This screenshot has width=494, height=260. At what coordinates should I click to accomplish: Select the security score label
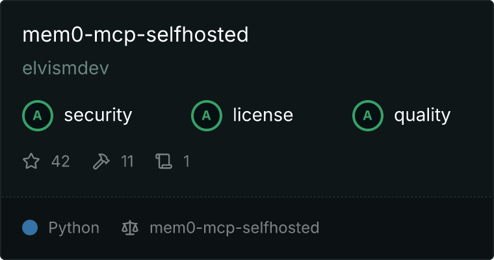pos(98,115)
